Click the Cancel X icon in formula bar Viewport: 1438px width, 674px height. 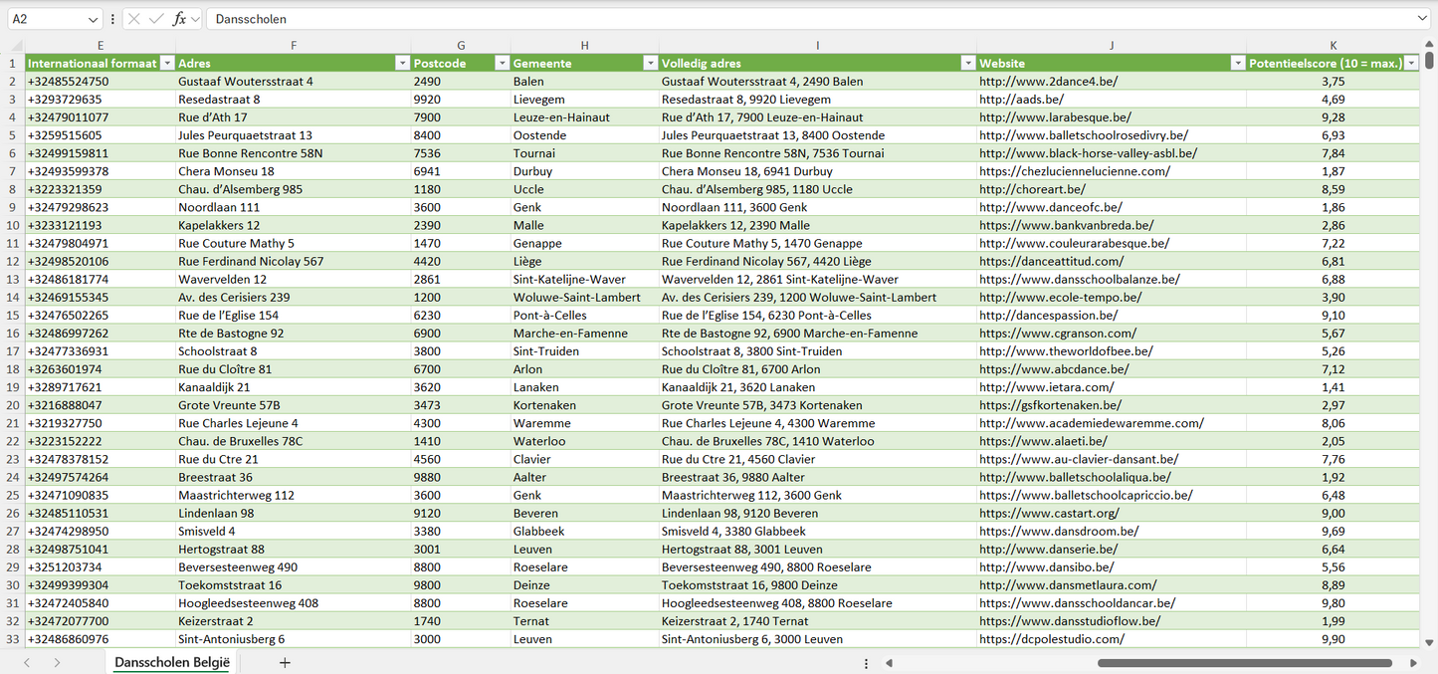(x=134, y=19)
